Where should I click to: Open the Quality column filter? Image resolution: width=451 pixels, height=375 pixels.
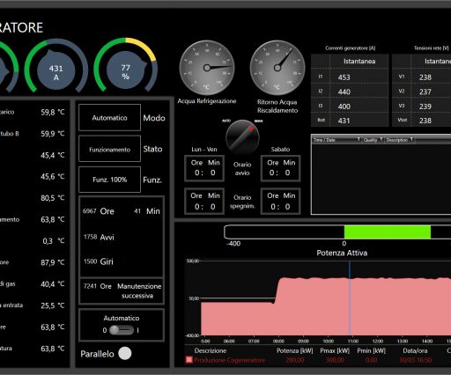pos(381,139)
